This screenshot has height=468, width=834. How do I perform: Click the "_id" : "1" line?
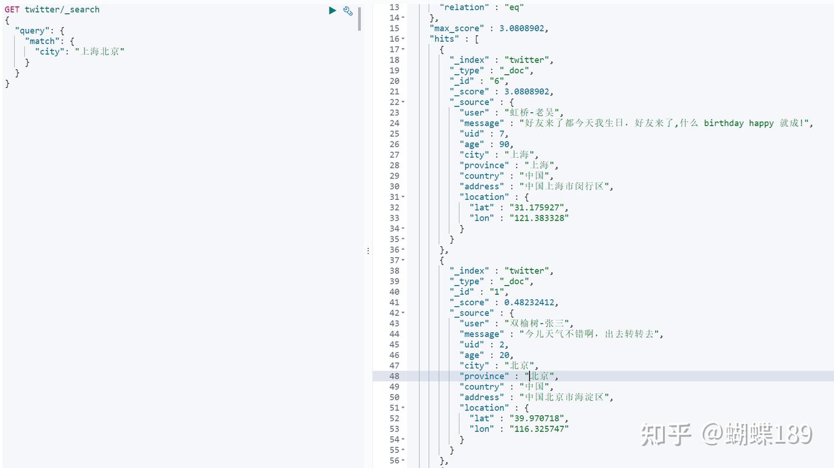479,292
